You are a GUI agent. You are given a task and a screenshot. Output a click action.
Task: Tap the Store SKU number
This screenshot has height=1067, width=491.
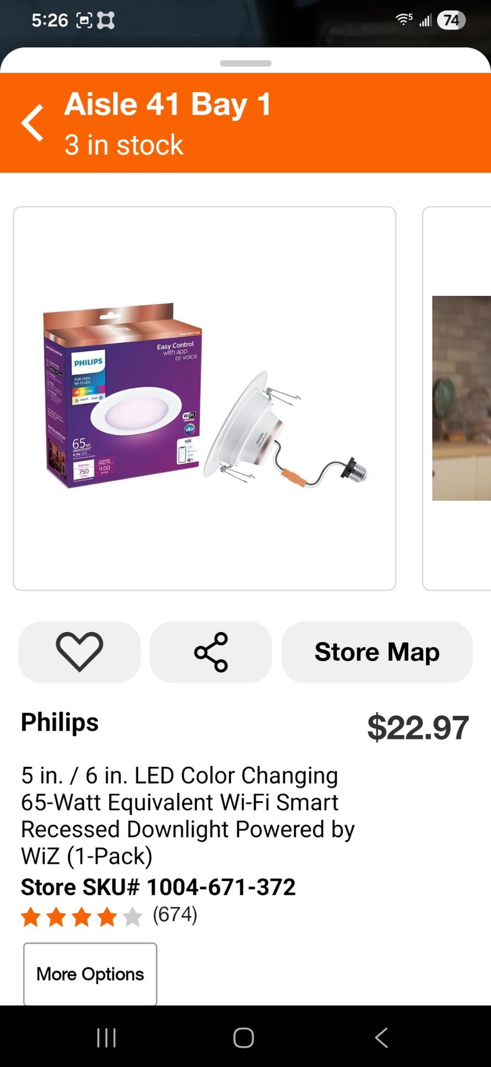click(x=158, y=887)
